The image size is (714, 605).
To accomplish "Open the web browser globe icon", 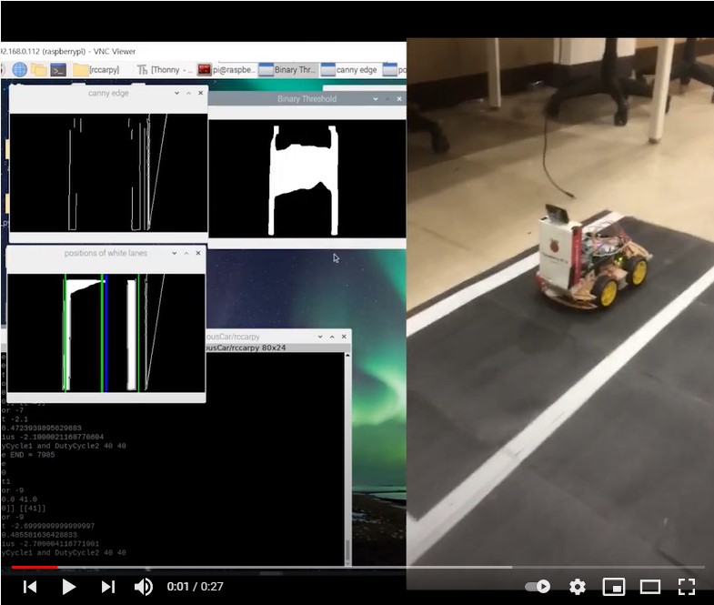I will (20, 70).
